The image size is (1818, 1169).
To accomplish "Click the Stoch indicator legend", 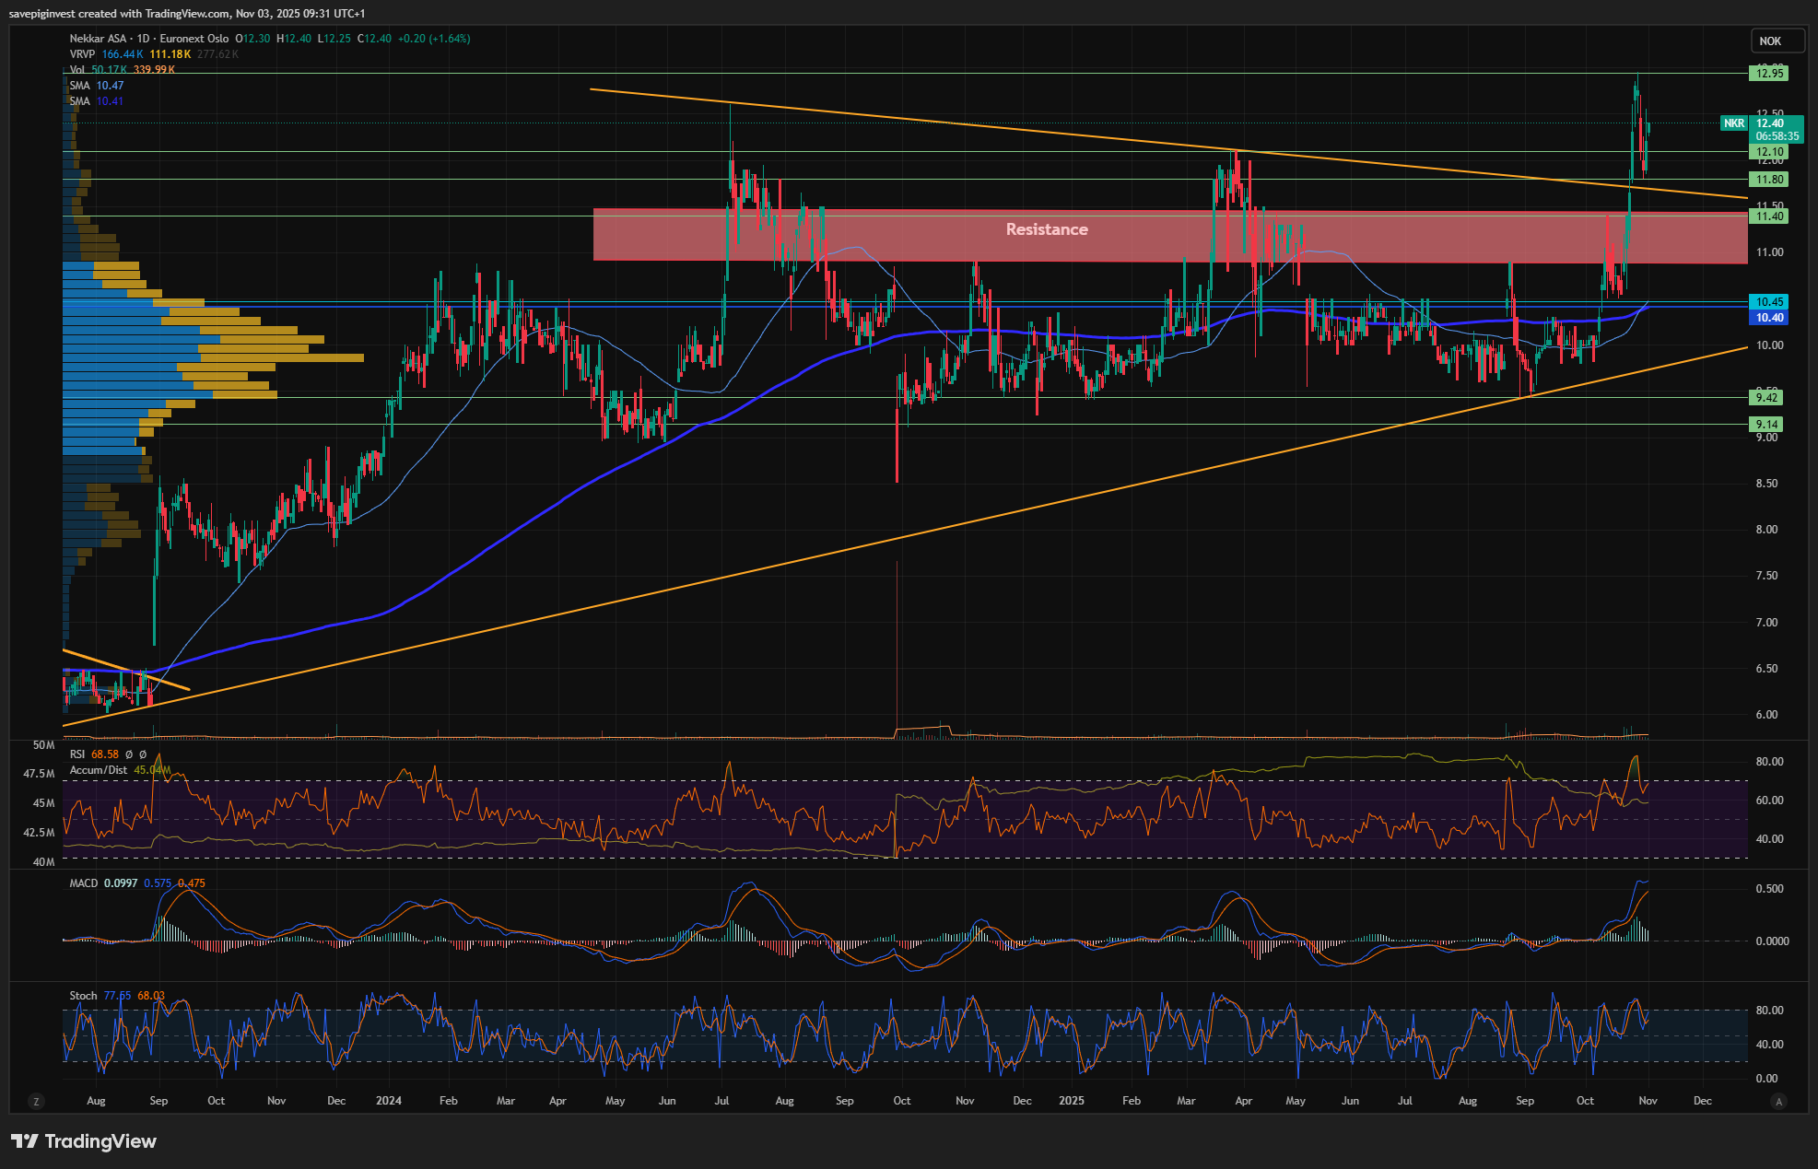I will point(83,996).
